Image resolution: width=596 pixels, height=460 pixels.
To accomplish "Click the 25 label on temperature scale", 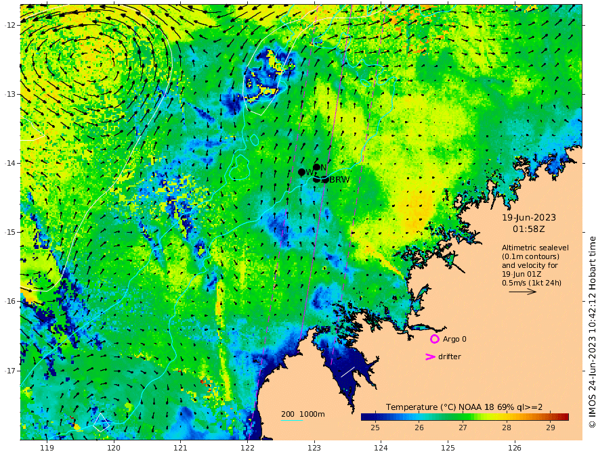I will [375, 428].
